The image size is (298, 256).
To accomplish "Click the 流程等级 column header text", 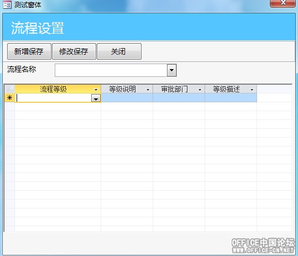I will [54, 89].
